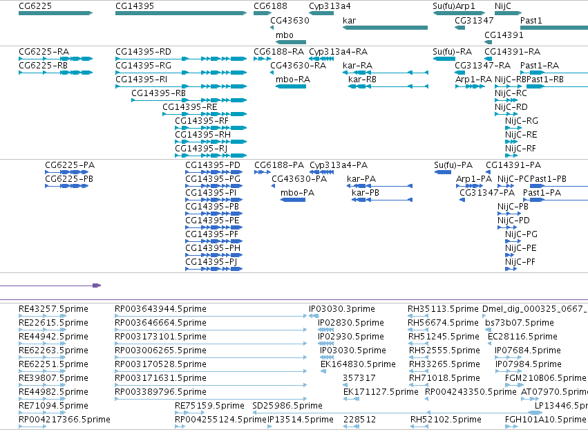Select protein CG14395-PD
The height and width of the screenshot is (430, 588).
(214, 172)
